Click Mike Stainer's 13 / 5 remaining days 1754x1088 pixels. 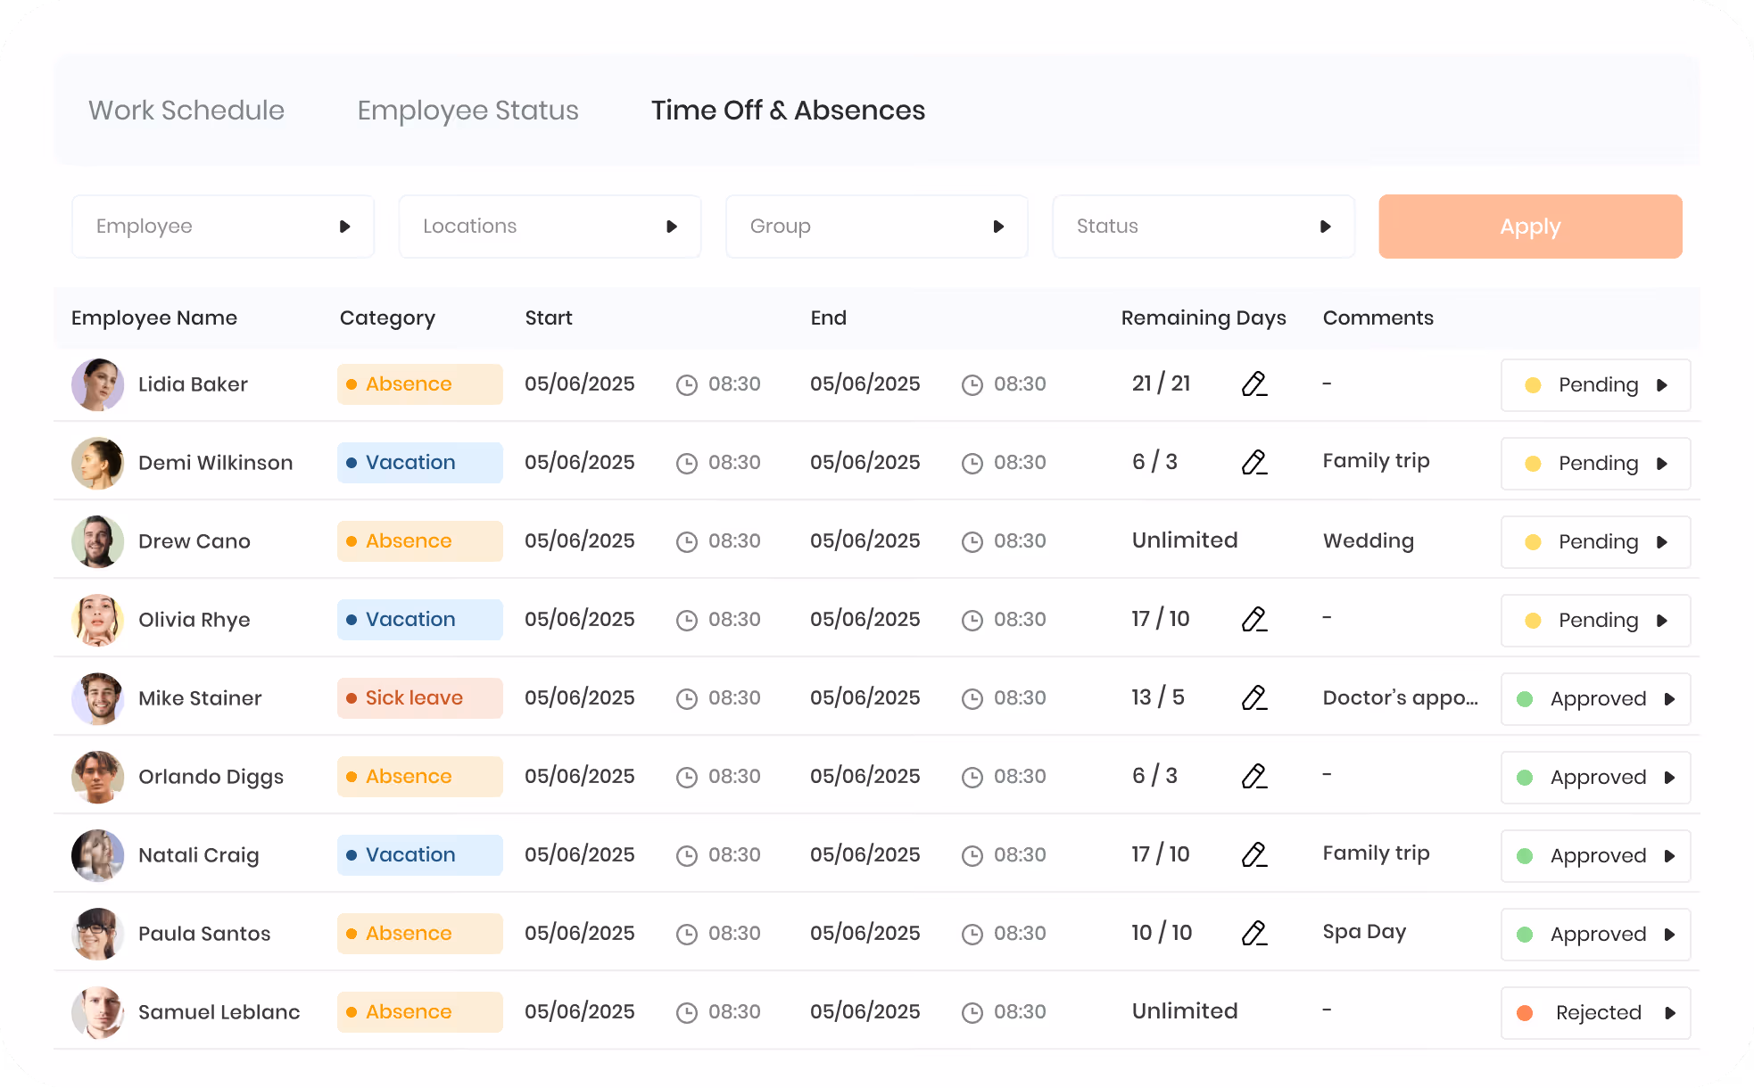coord(1158,697)
